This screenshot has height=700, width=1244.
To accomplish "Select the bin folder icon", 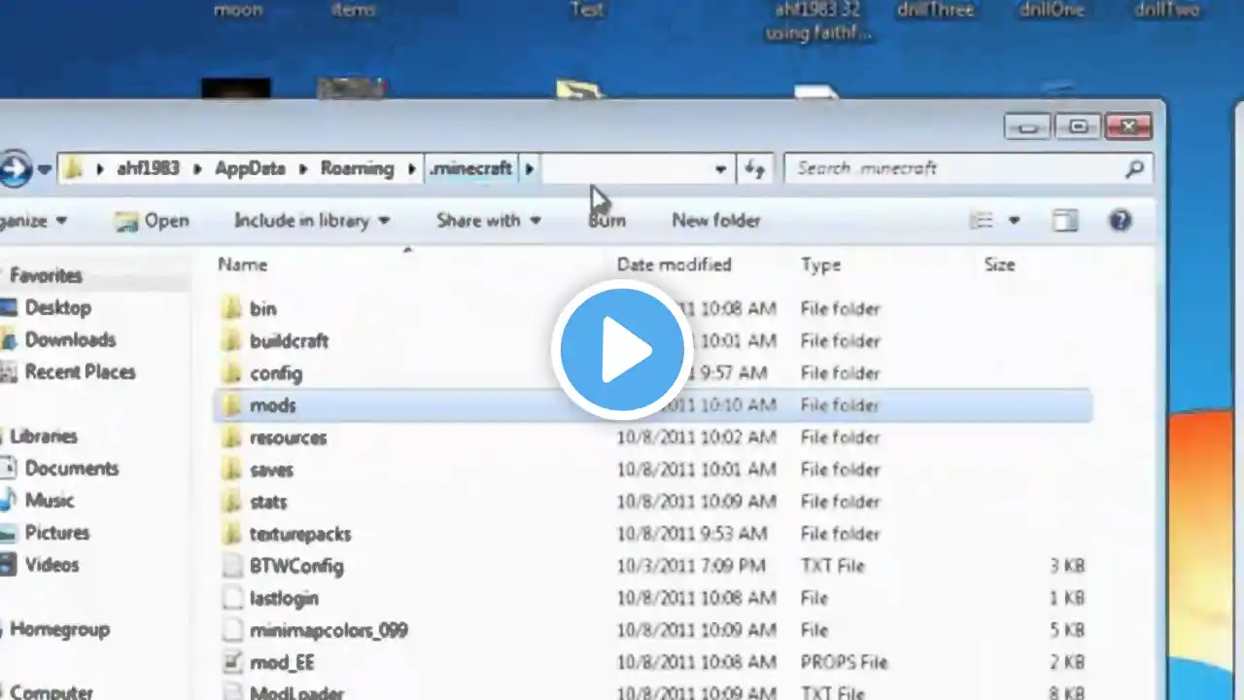I will [x=231, y=309].
